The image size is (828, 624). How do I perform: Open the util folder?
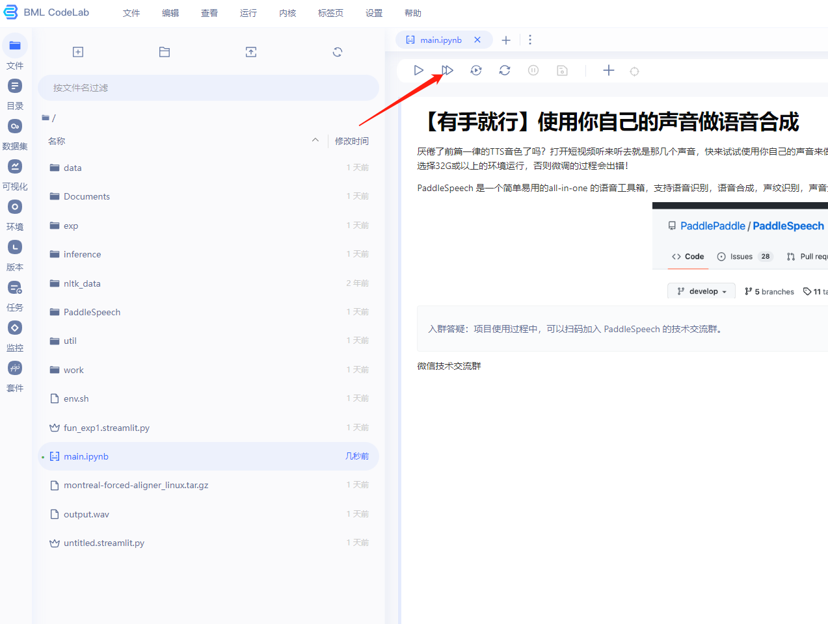click(x=208, y=341)
